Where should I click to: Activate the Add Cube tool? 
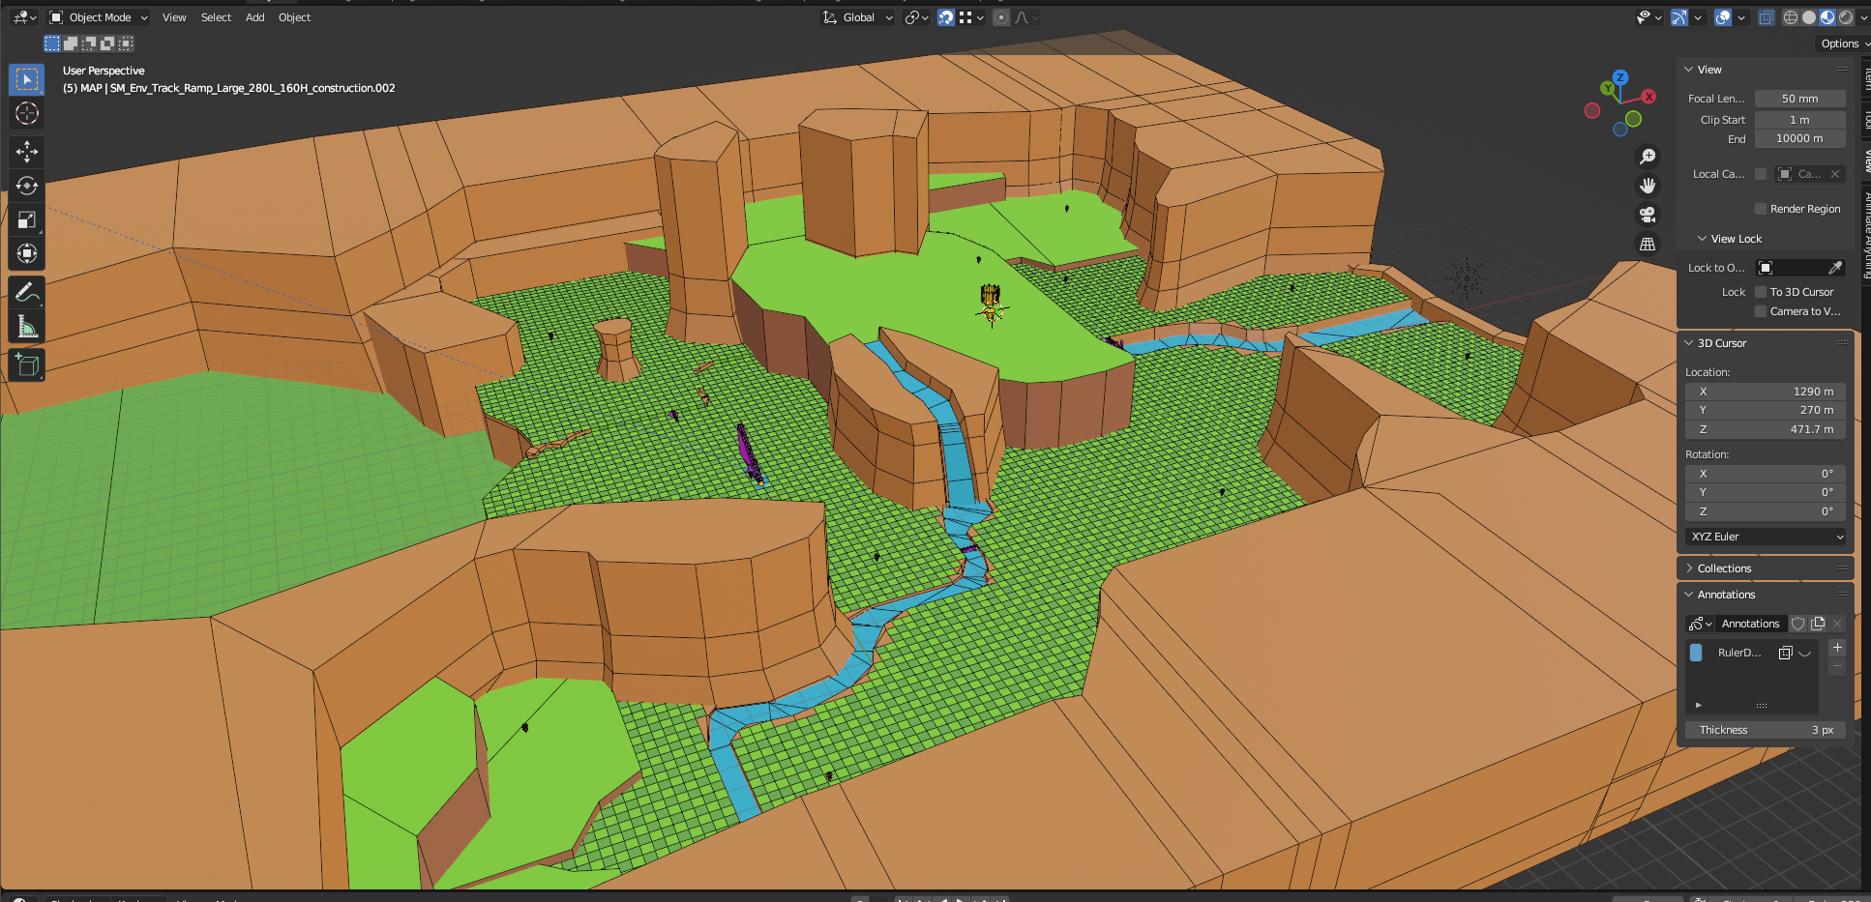pos(27,365)
